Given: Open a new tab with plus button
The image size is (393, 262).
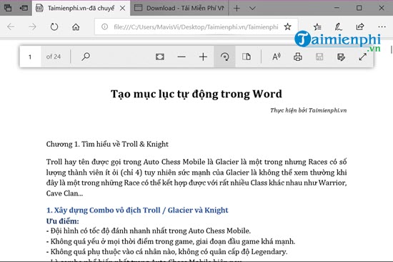Looking at the screenshot, I should (237, 9).
